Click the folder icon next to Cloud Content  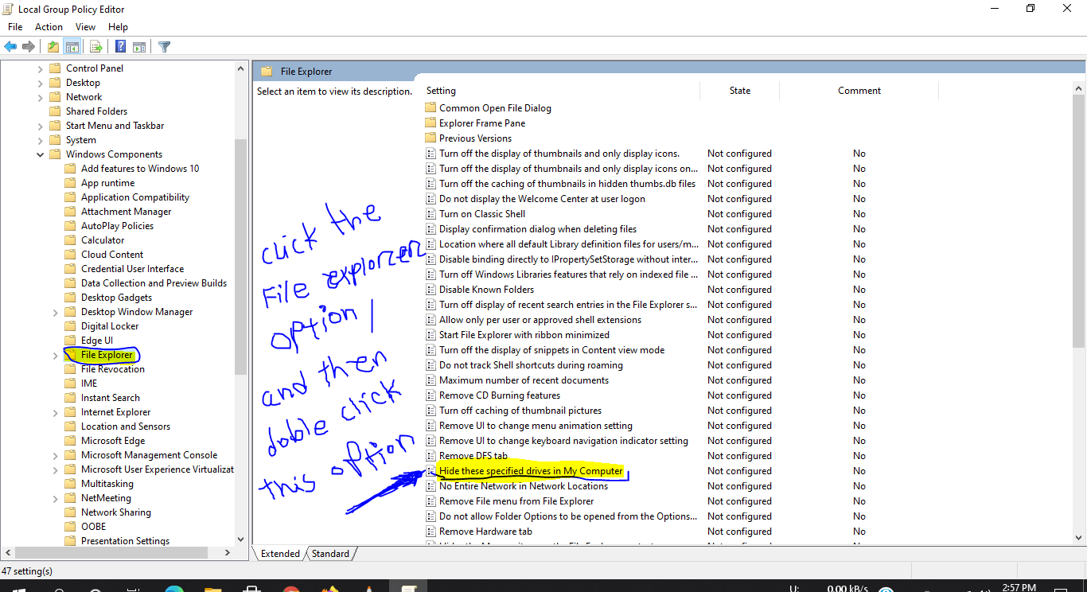coord(70,254)
